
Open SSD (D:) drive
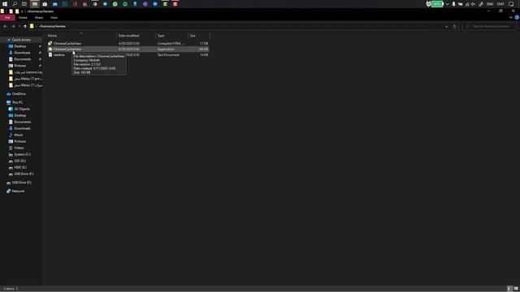(x=19, y=161)
